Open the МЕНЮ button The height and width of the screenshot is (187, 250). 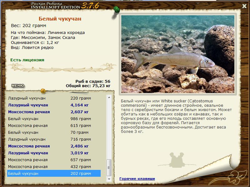coord(18,86)
